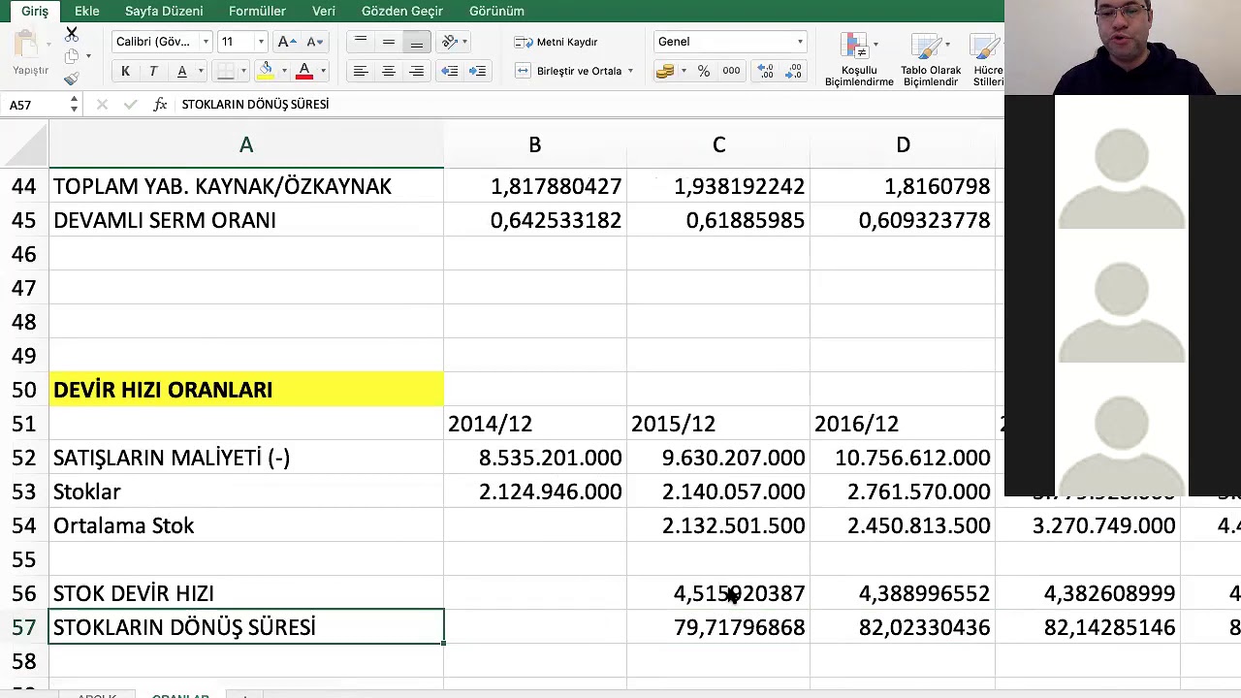The width and height of the screenshot is (1241, 698).
Task: Open Koşullu Biçimlendirme conditional formatting
Action: (859, 59)
